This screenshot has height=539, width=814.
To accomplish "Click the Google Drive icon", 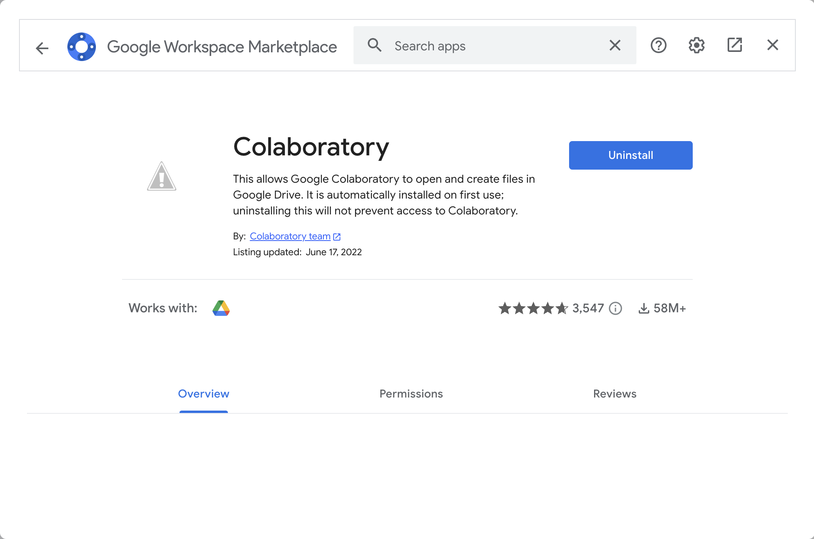I will 221,308.
